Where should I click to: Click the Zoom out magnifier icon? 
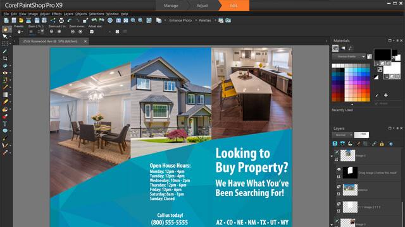133,20
